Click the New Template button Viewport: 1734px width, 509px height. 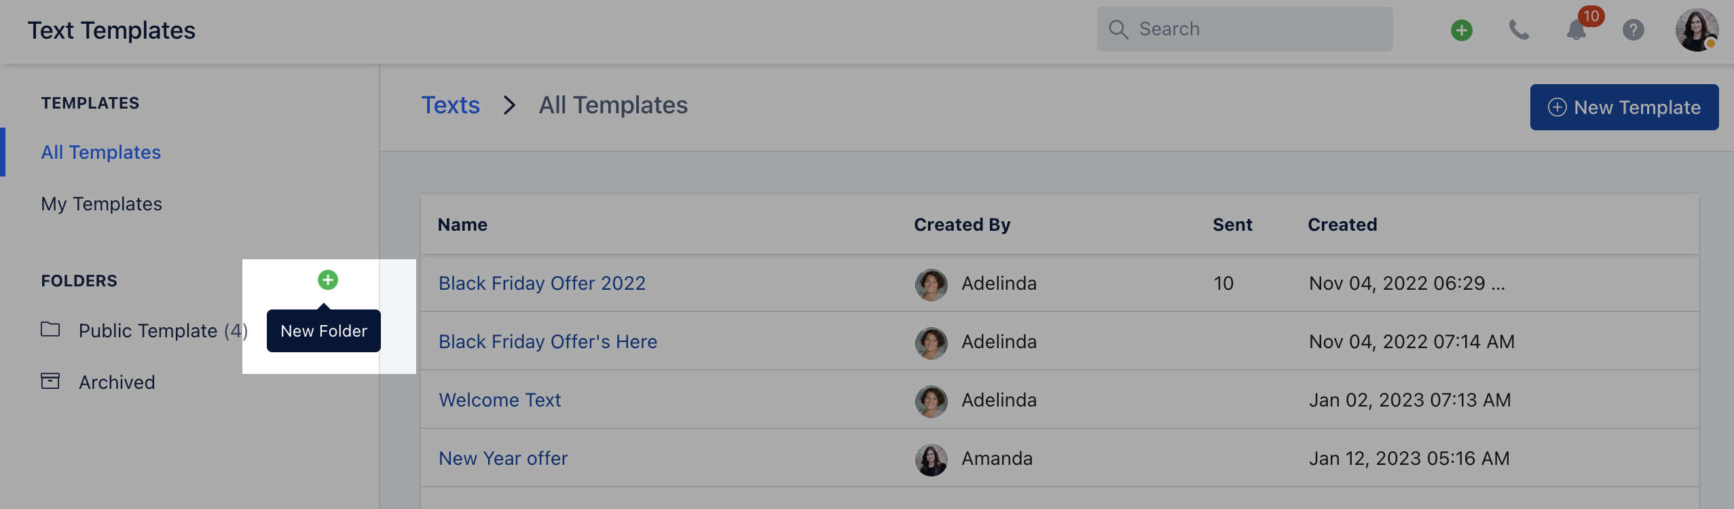pos(1624,107)
